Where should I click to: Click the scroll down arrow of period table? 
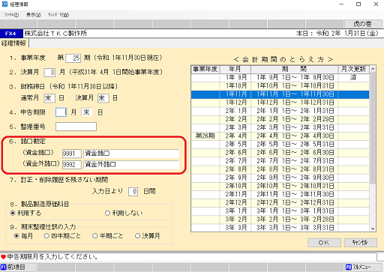(x=373, y=229)
